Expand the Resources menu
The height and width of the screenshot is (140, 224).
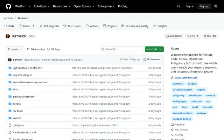click(62, 6)
